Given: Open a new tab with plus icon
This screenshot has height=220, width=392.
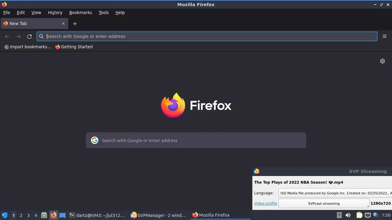Looking at the screenshot, I should point(75,24).
